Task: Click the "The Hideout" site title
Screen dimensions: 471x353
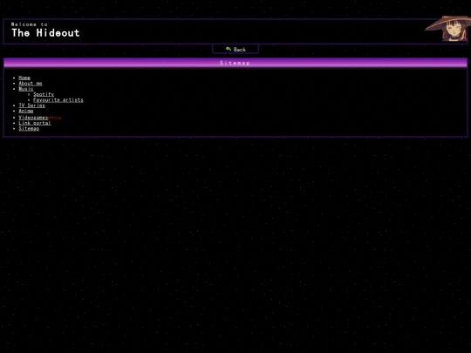Action: 45,33
